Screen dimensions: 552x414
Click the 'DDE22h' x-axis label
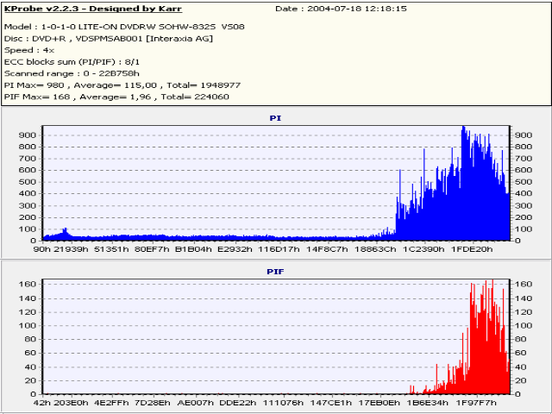pyautogui.click(x=238, y=403)
